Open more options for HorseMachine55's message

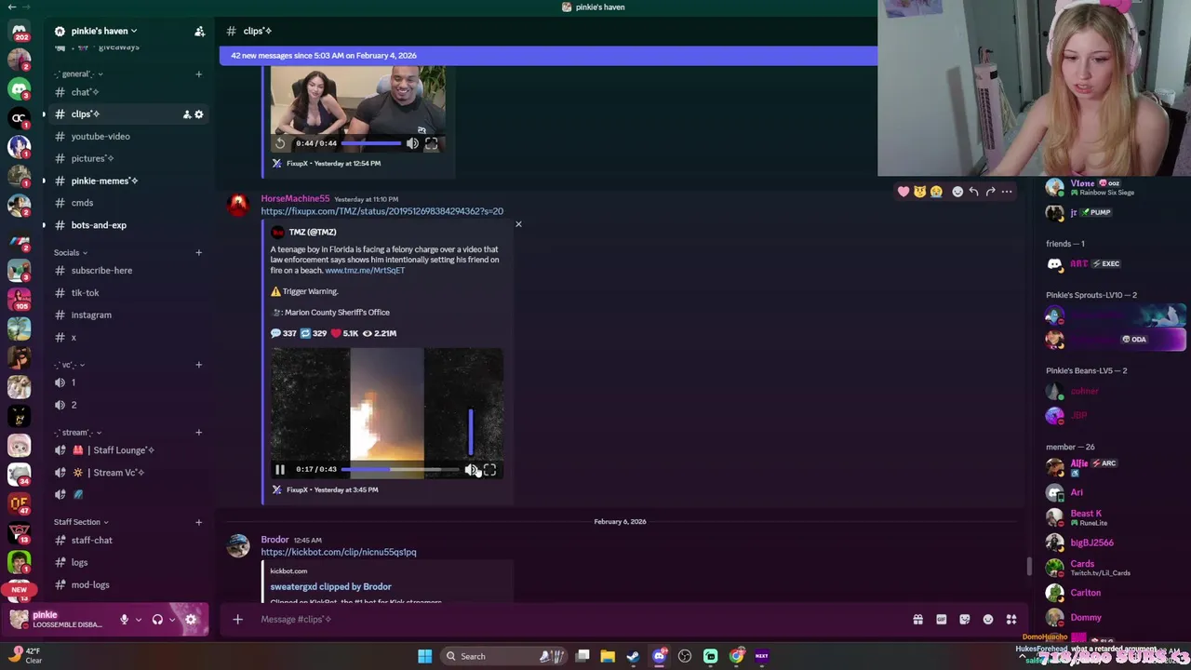[1007, 192]
